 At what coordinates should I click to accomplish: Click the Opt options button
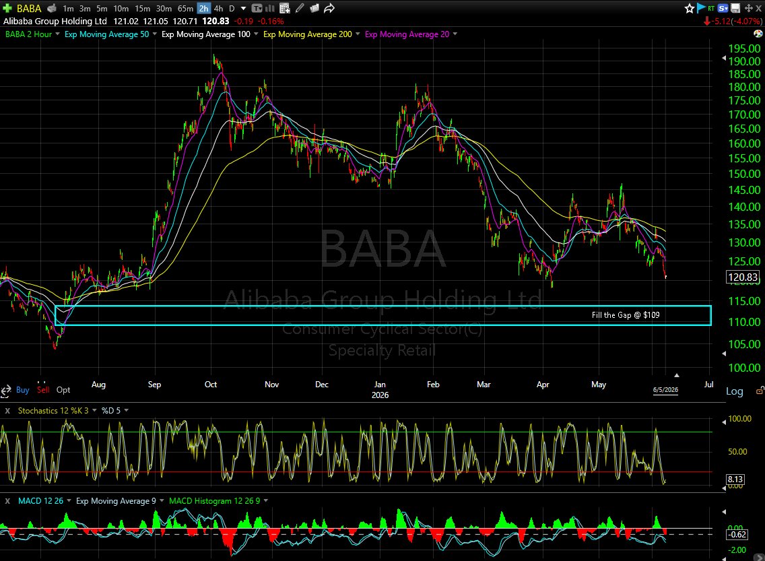(63, 390)
